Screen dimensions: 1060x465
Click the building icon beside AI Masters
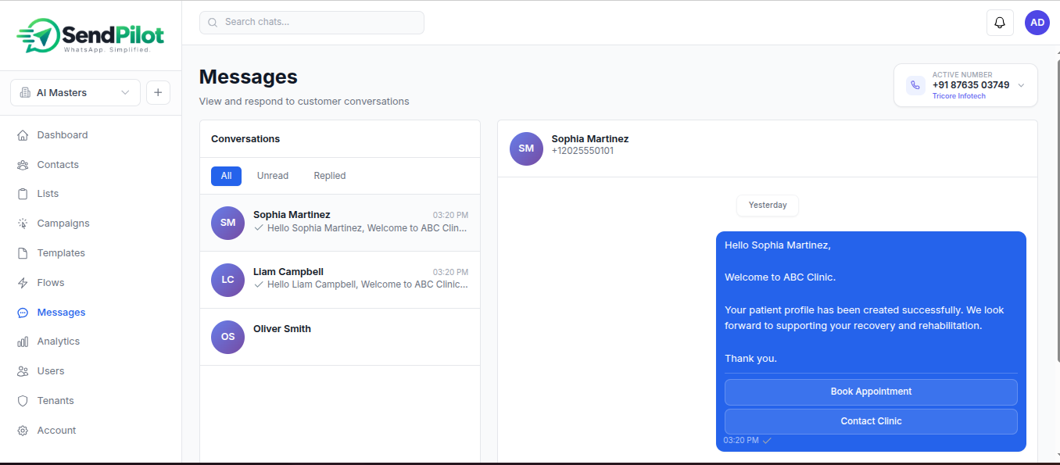25,93
